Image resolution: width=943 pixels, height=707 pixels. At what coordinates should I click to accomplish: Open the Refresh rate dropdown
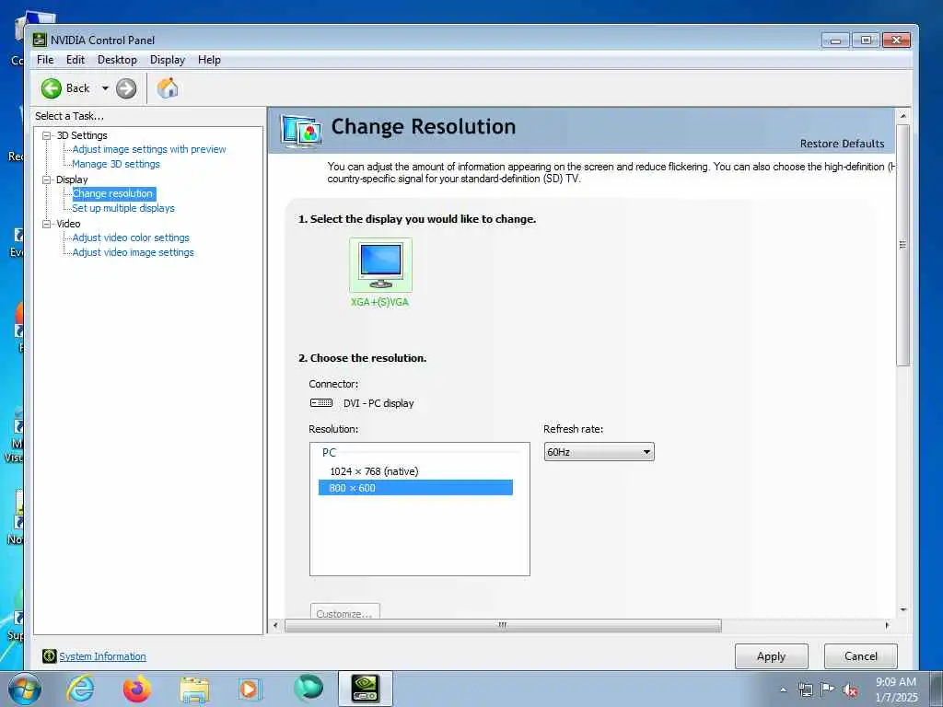coord(599,451)
